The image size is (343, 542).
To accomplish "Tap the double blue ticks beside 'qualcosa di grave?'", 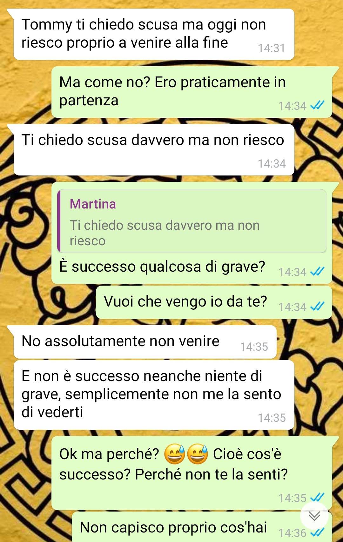I will point(317,271).
